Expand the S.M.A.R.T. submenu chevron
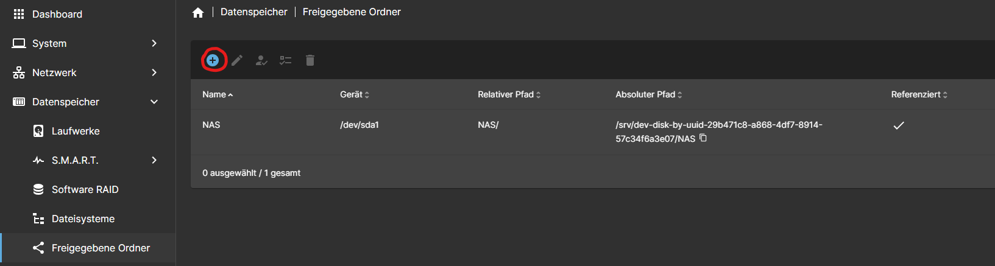The height and width of the screenshot is (266, 995). click(154, 160)
